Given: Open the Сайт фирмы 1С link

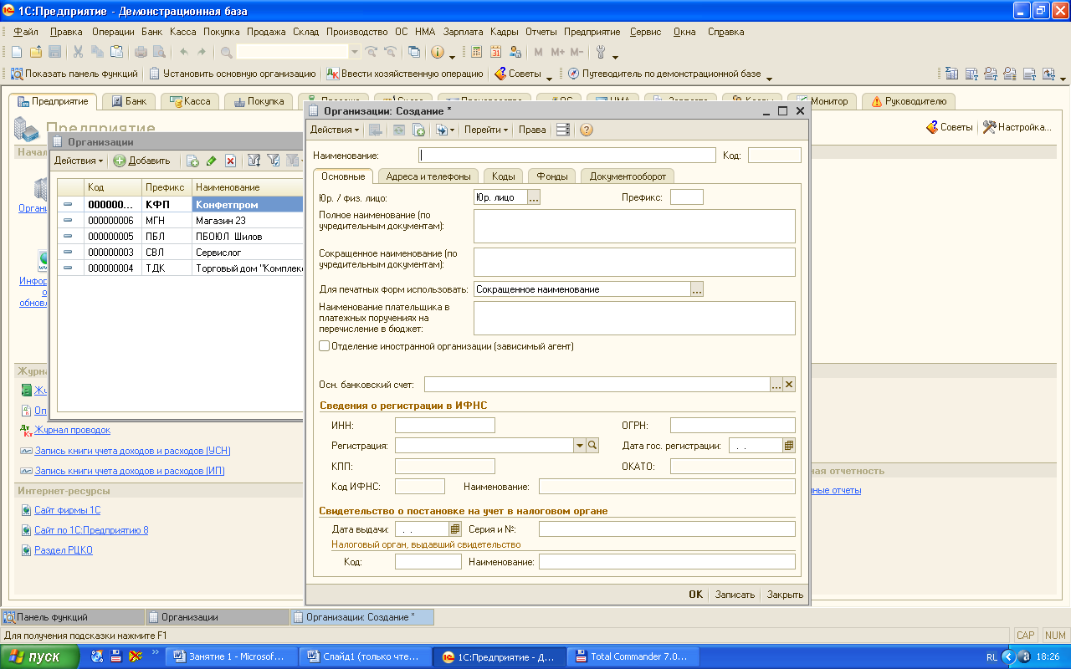Looking at the screenshot, I should [x=67, y=510].
